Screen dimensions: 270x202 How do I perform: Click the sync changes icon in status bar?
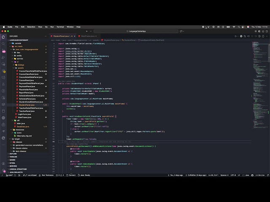click(x=15, y=175)
